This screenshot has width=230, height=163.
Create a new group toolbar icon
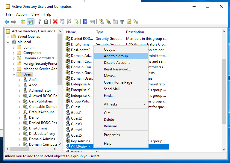click(108, 22)
